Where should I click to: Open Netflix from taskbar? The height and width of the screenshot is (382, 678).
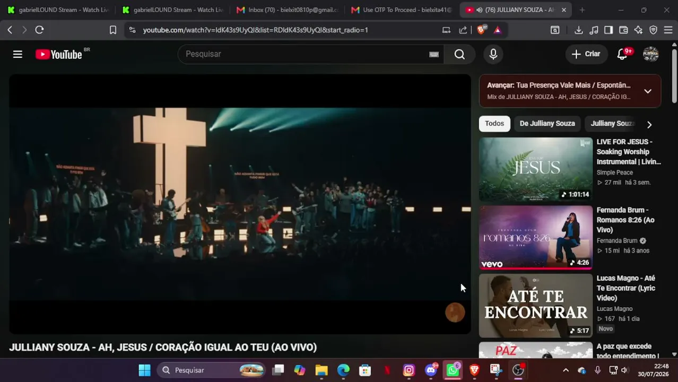pyautogui.click(x=387, y=370)
